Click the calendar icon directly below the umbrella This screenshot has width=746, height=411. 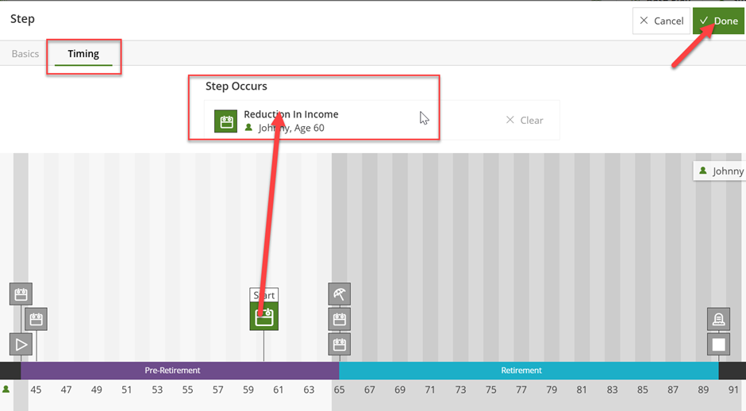[340, 319]
